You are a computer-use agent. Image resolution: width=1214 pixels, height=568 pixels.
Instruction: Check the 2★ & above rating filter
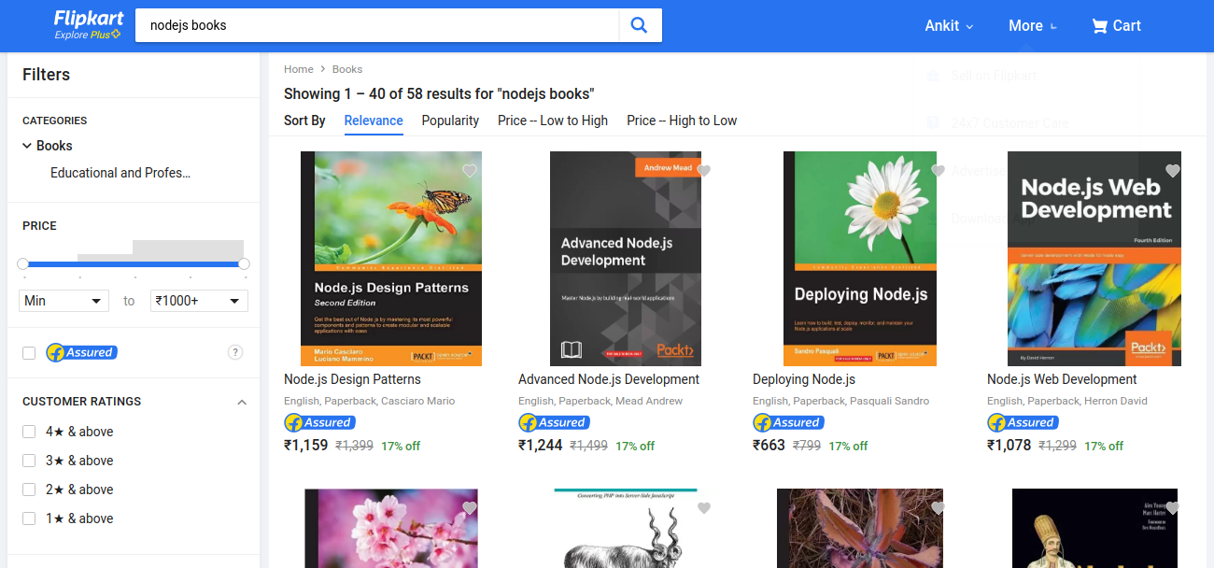coord(29,490)
